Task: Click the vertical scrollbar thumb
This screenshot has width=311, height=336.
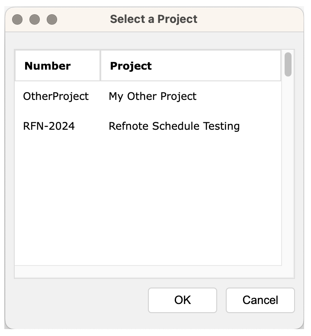Action: pyautogui.click(x=288, y=64)
